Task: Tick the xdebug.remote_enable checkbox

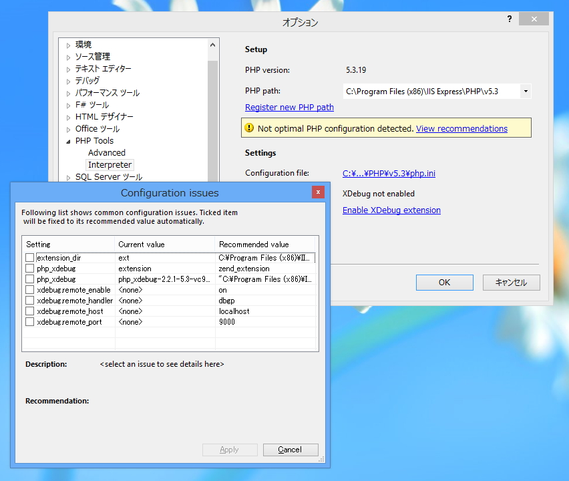Action: 29,290
